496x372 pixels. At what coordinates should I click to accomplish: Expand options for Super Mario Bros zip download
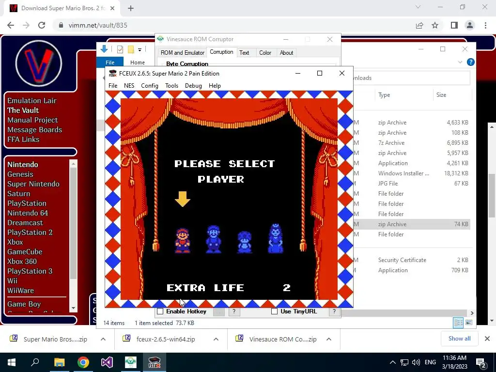103,339
